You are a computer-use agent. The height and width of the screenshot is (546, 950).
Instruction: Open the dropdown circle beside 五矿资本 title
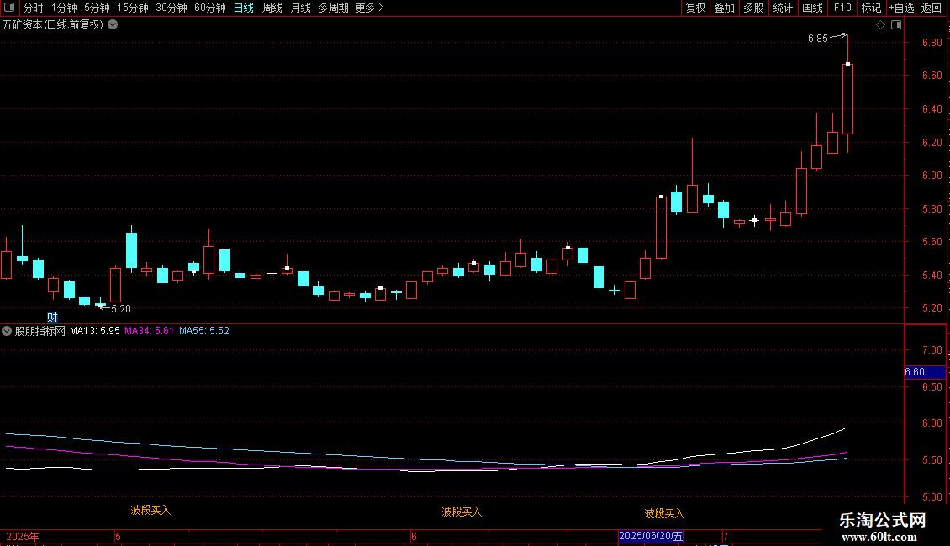[113, 25]
